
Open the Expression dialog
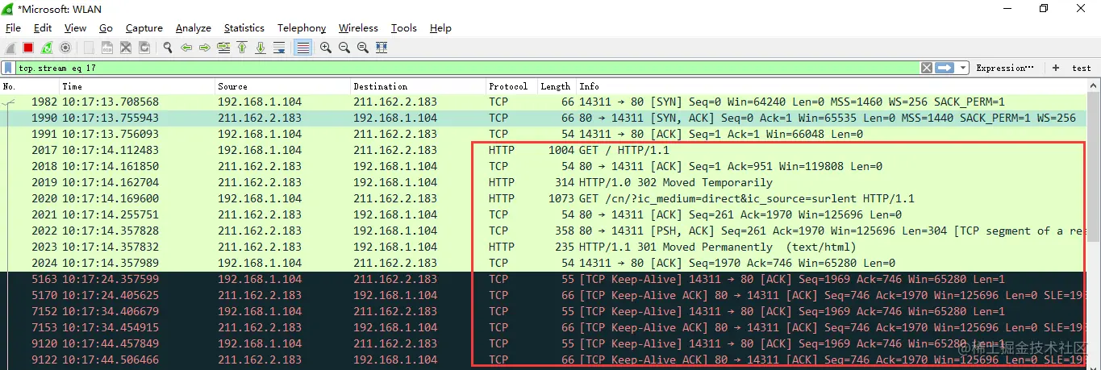[x=1004, y=69]
